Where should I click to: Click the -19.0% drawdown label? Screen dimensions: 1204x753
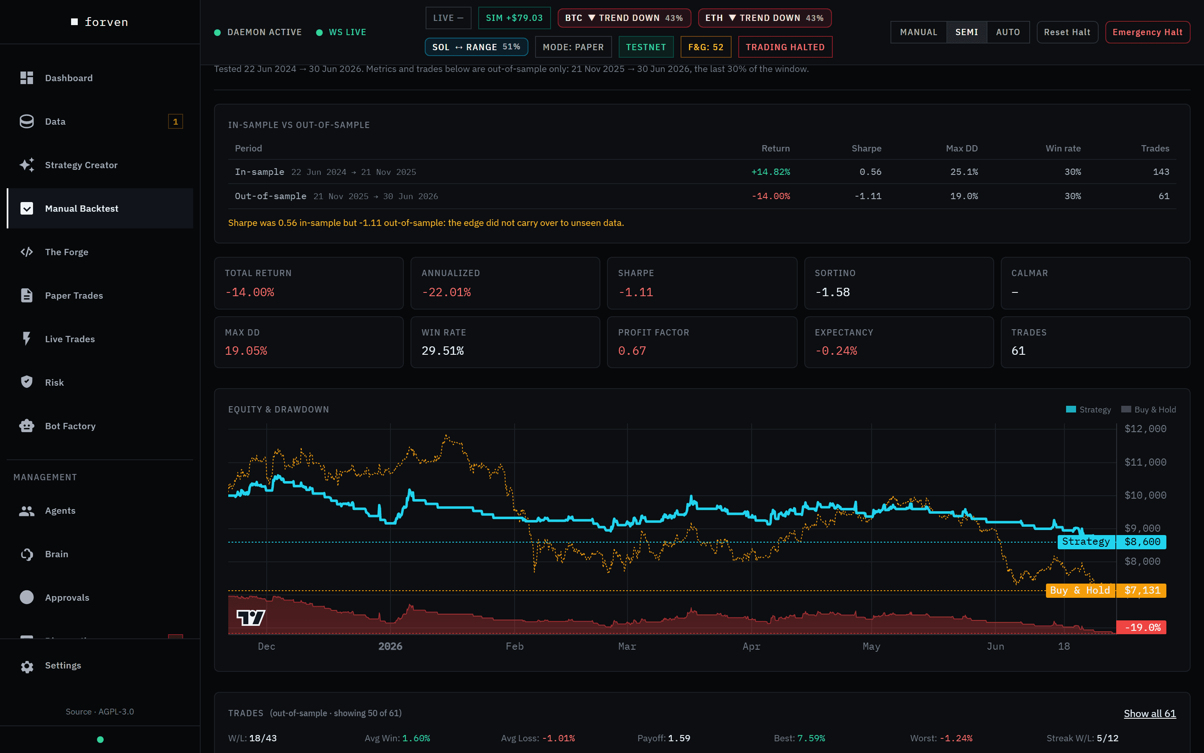click(1141, 627)
